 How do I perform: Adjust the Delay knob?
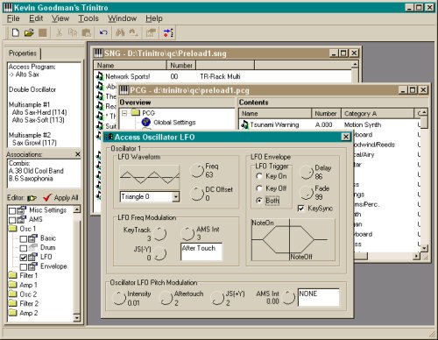(x=307, y=173)
